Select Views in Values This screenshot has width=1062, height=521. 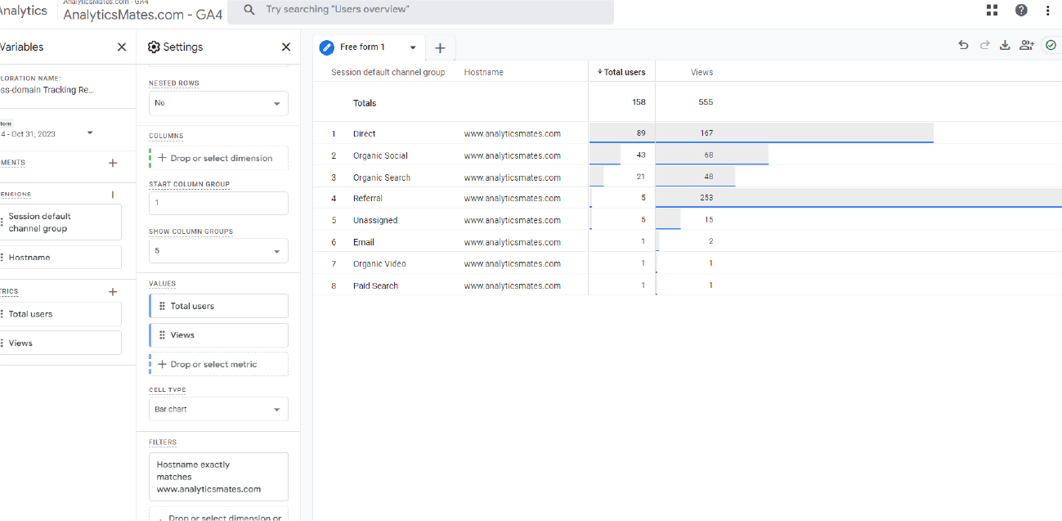[218, 335]
